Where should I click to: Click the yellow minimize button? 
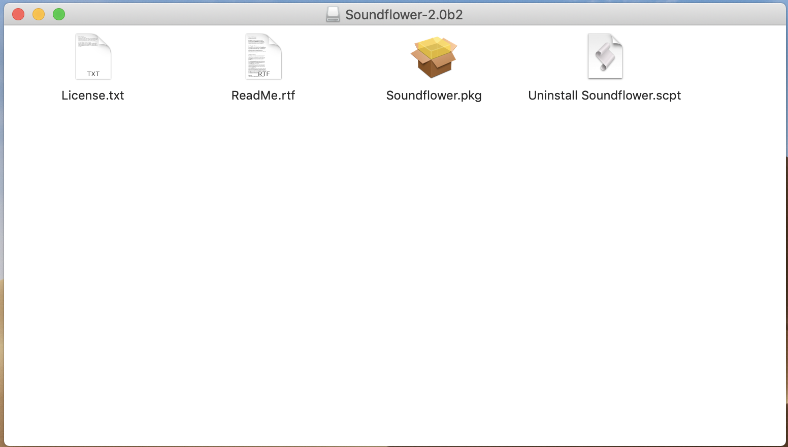pyautogui.click(x=39, y=14)
